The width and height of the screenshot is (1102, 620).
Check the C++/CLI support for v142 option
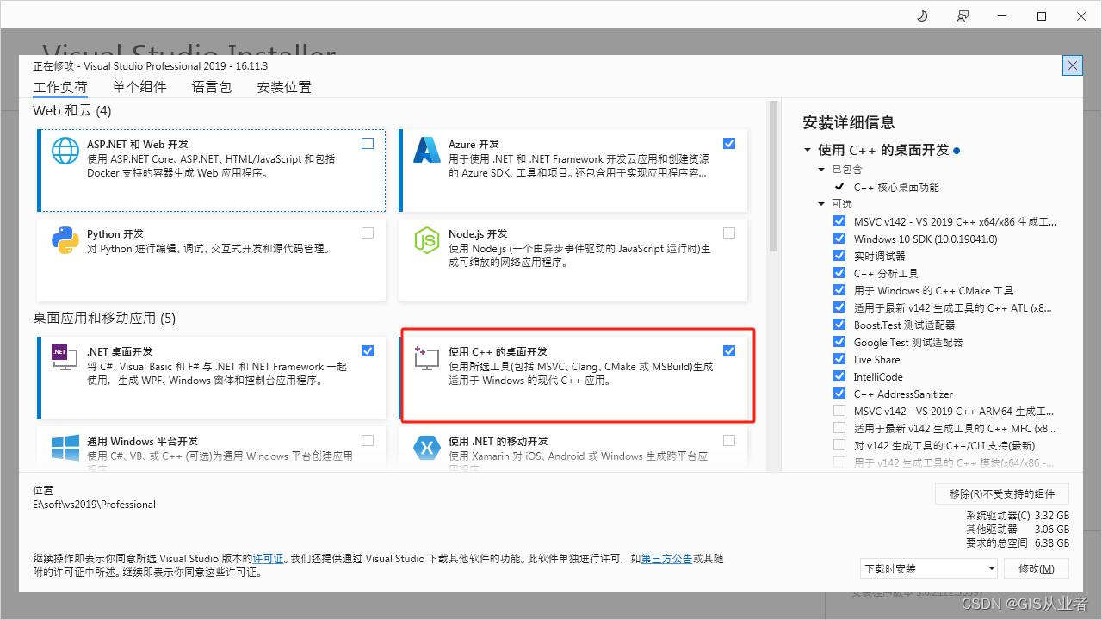pos(839,445)
